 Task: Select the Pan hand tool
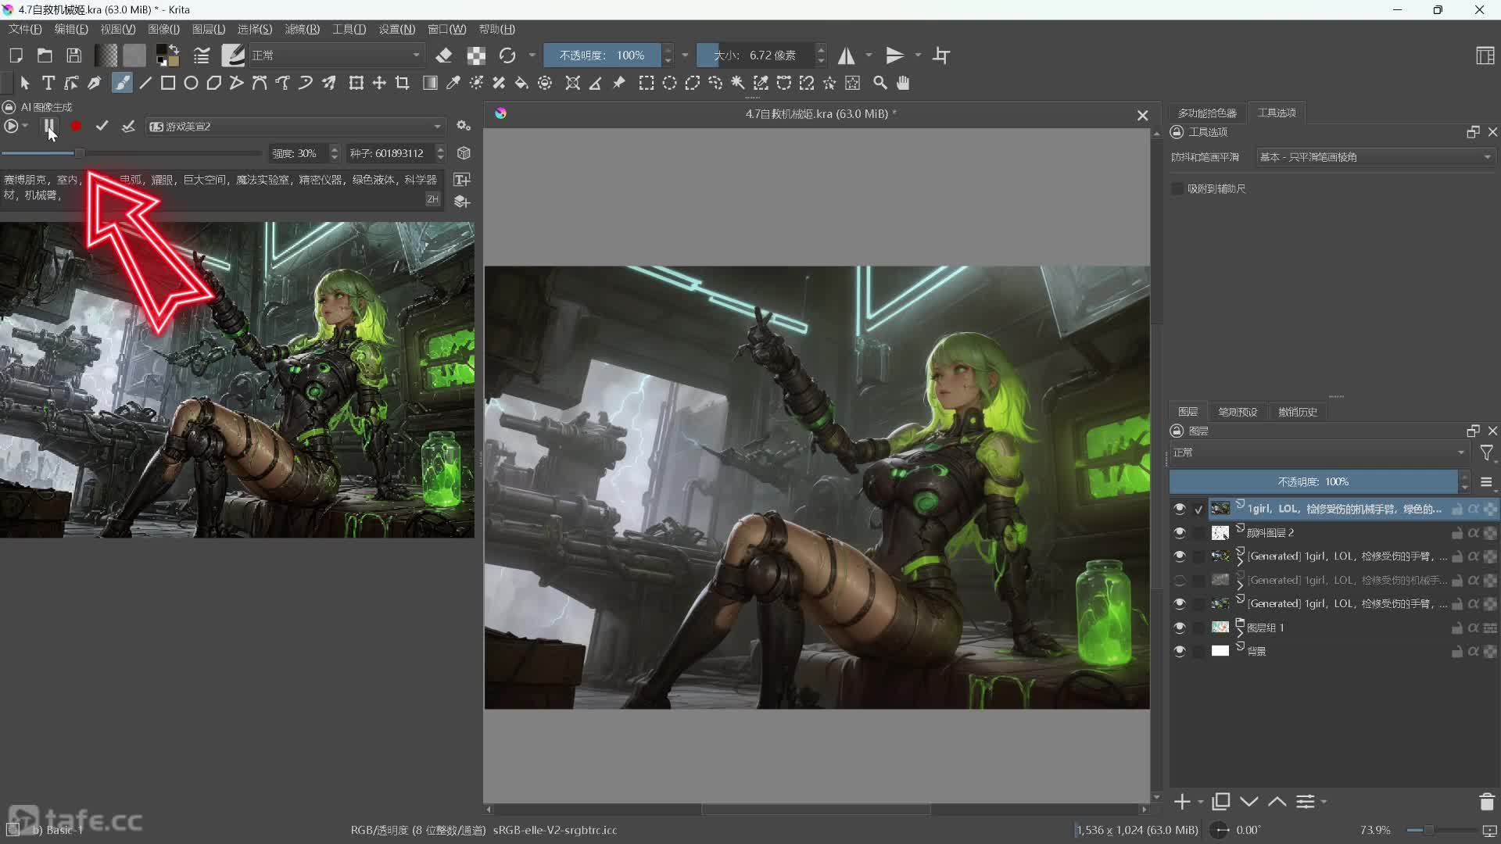point(903,83)
